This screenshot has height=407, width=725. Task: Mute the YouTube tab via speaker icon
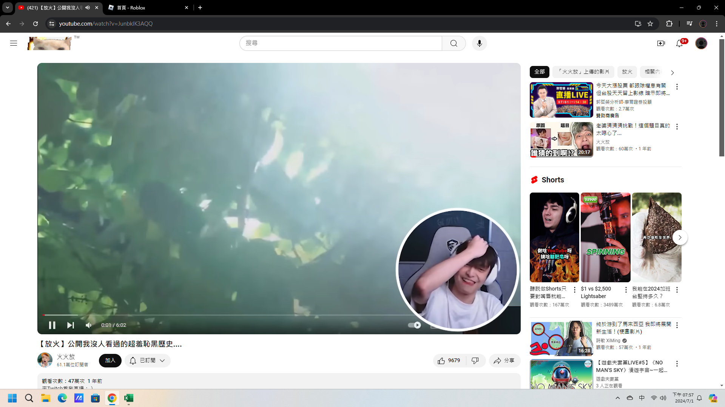(88, 8)
